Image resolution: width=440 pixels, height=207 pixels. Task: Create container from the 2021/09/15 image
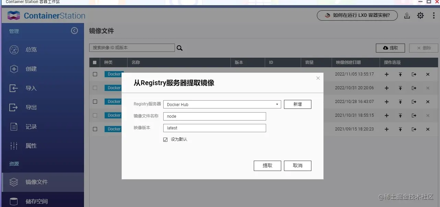(x=387, y=129)
